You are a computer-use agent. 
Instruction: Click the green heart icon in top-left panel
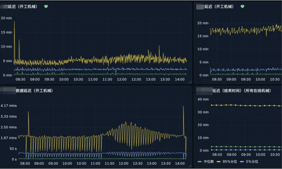[46, 6]
